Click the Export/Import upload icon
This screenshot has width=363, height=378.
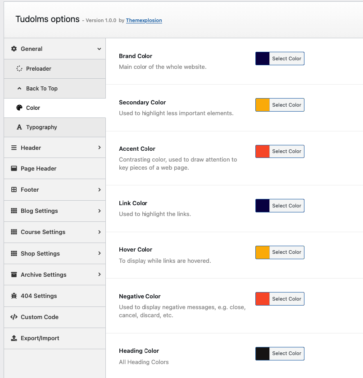14,338
